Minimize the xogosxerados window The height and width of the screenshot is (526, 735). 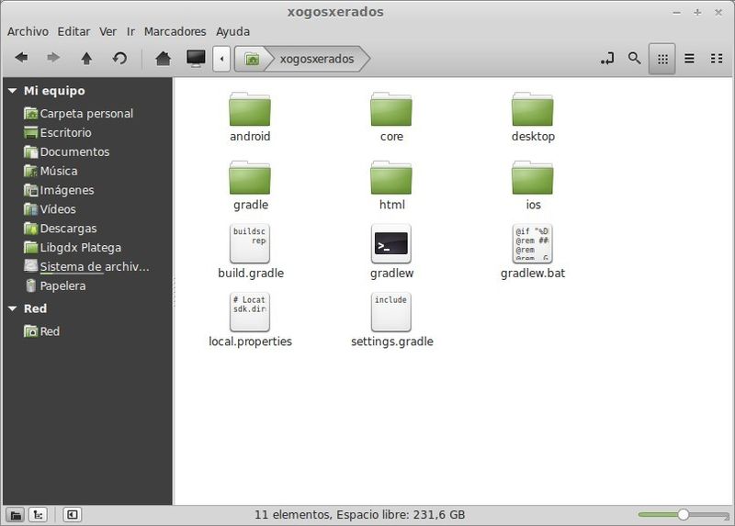[x=676, y=13]
